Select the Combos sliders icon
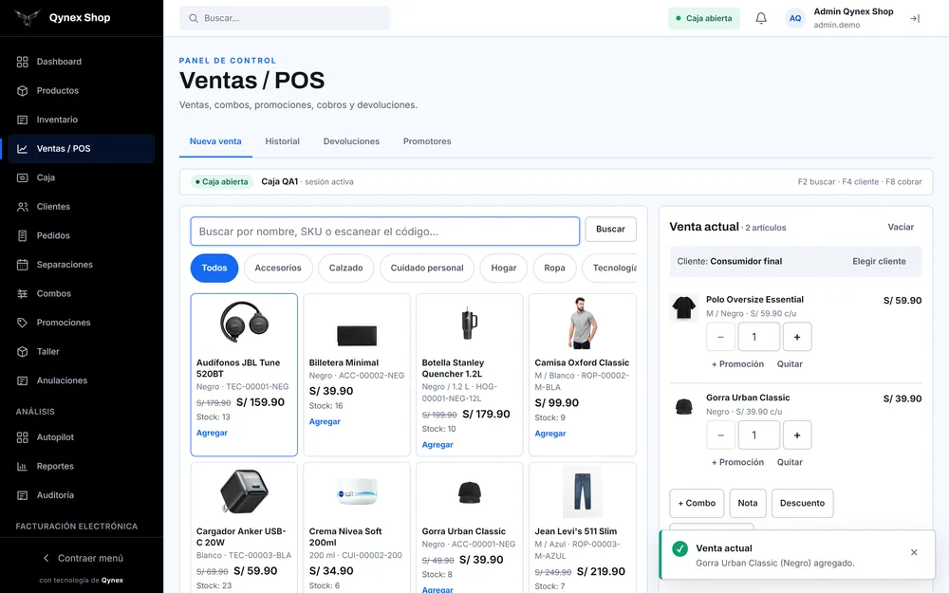Image resolution: width=949 pixels, height=593 pixels. 23,293
